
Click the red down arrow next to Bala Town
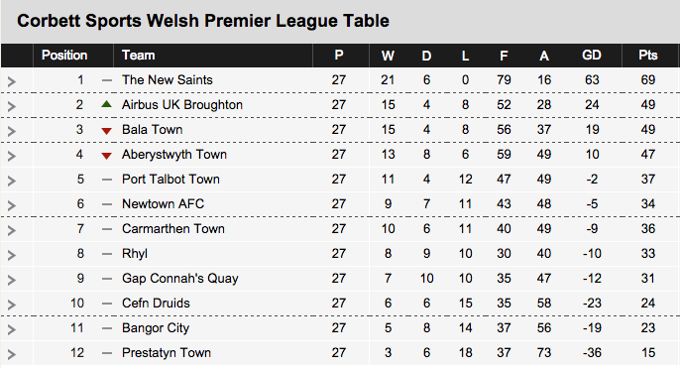click(x=106, y=131)
